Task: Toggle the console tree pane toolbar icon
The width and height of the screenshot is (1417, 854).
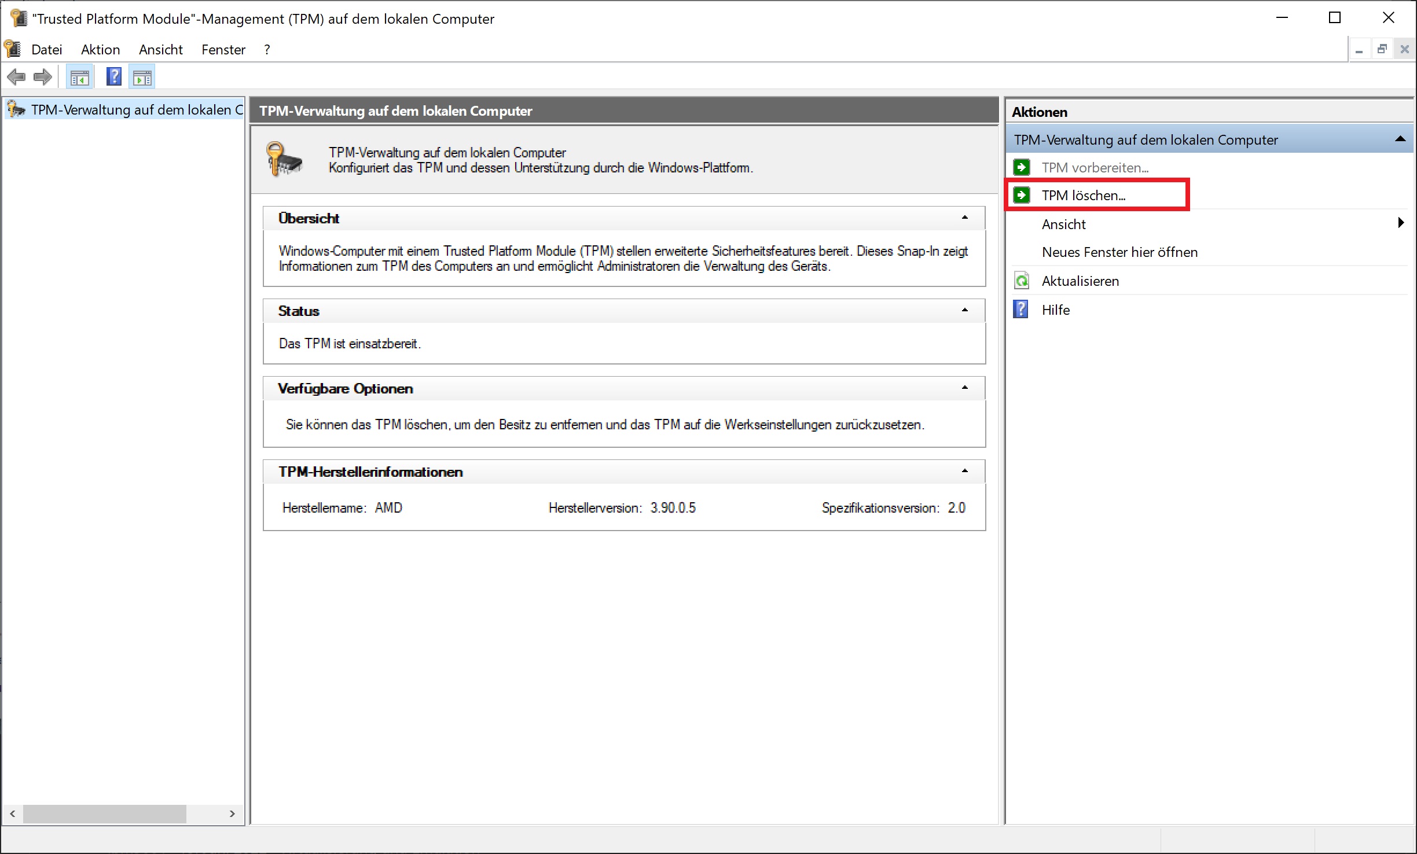Action: [x=79, y=77]
